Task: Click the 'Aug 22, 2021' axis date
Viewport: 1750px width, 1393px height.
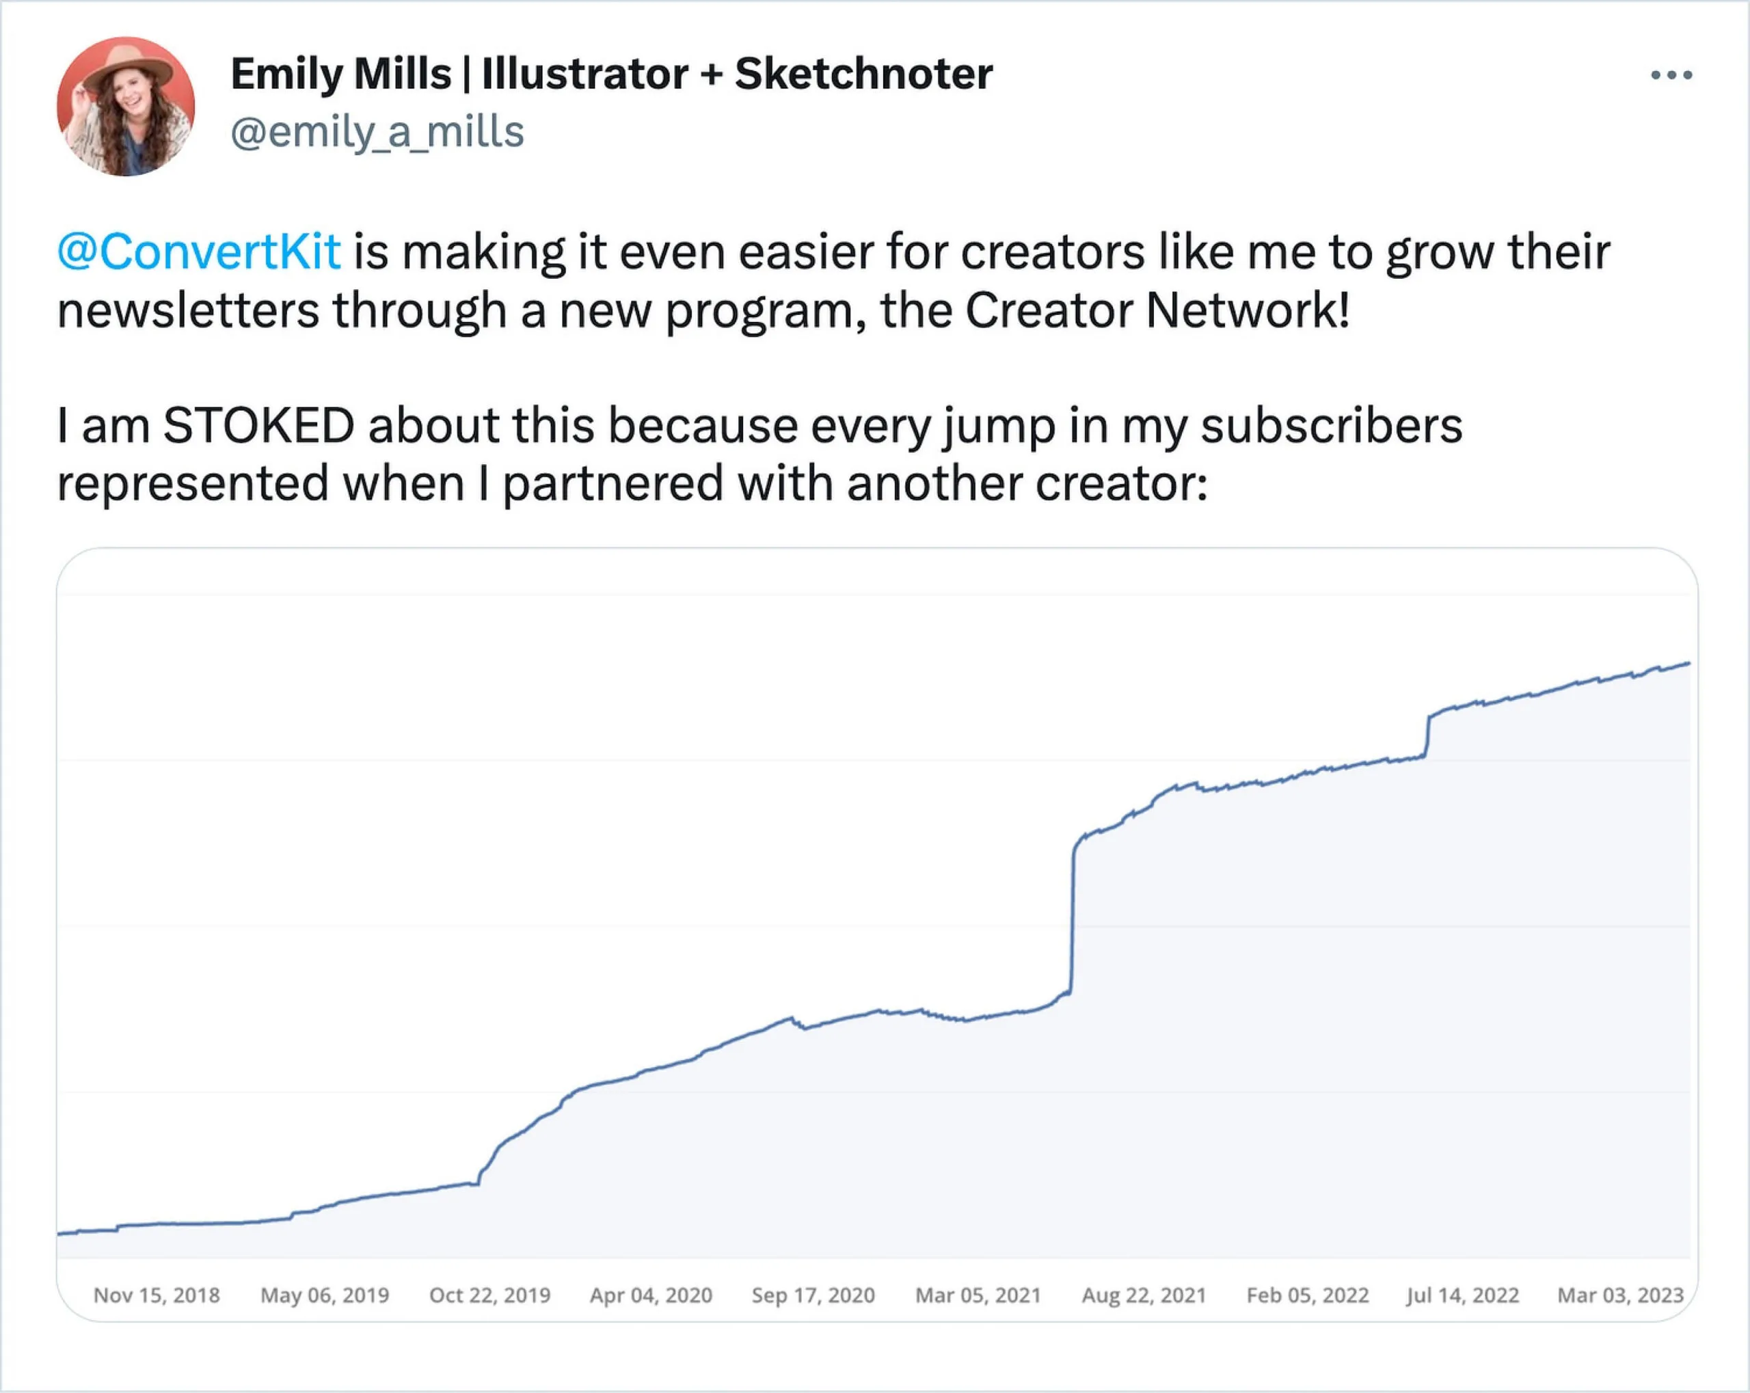Action: pos(1144,1295)
